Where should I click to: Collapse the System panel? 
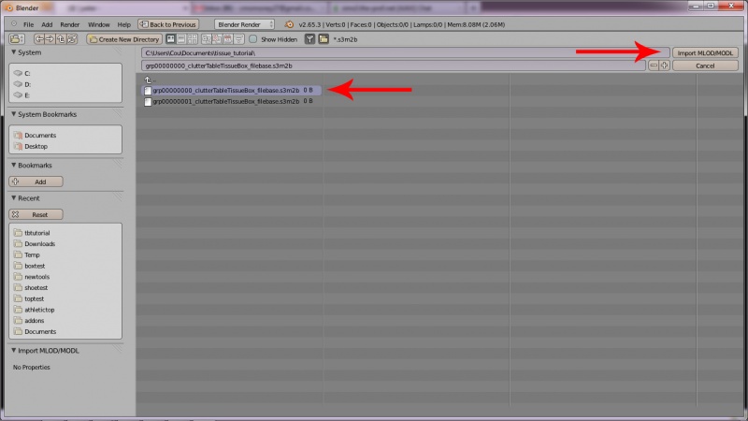coord(13,52)
